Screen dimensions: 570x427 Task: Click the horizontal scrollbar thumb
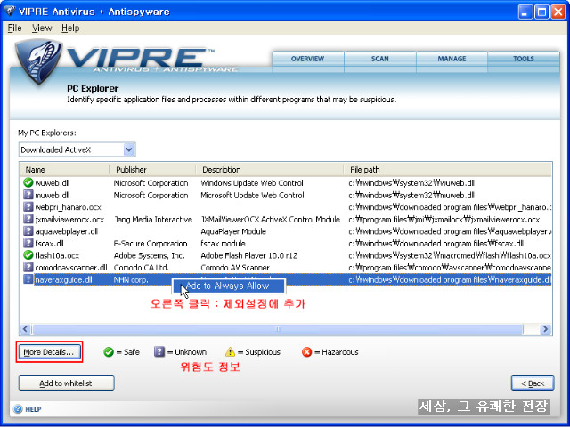pos(278,329)
